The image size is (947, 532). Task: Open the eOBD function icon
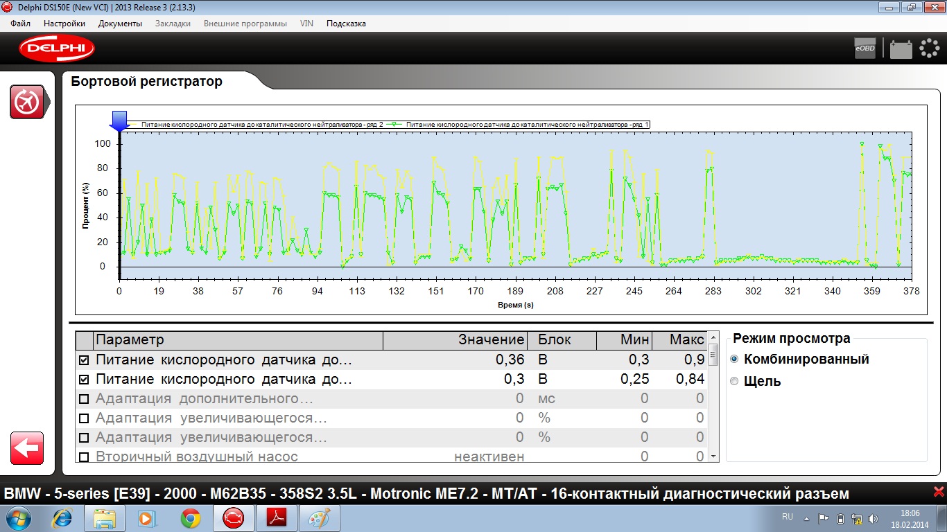coord(865,48)
